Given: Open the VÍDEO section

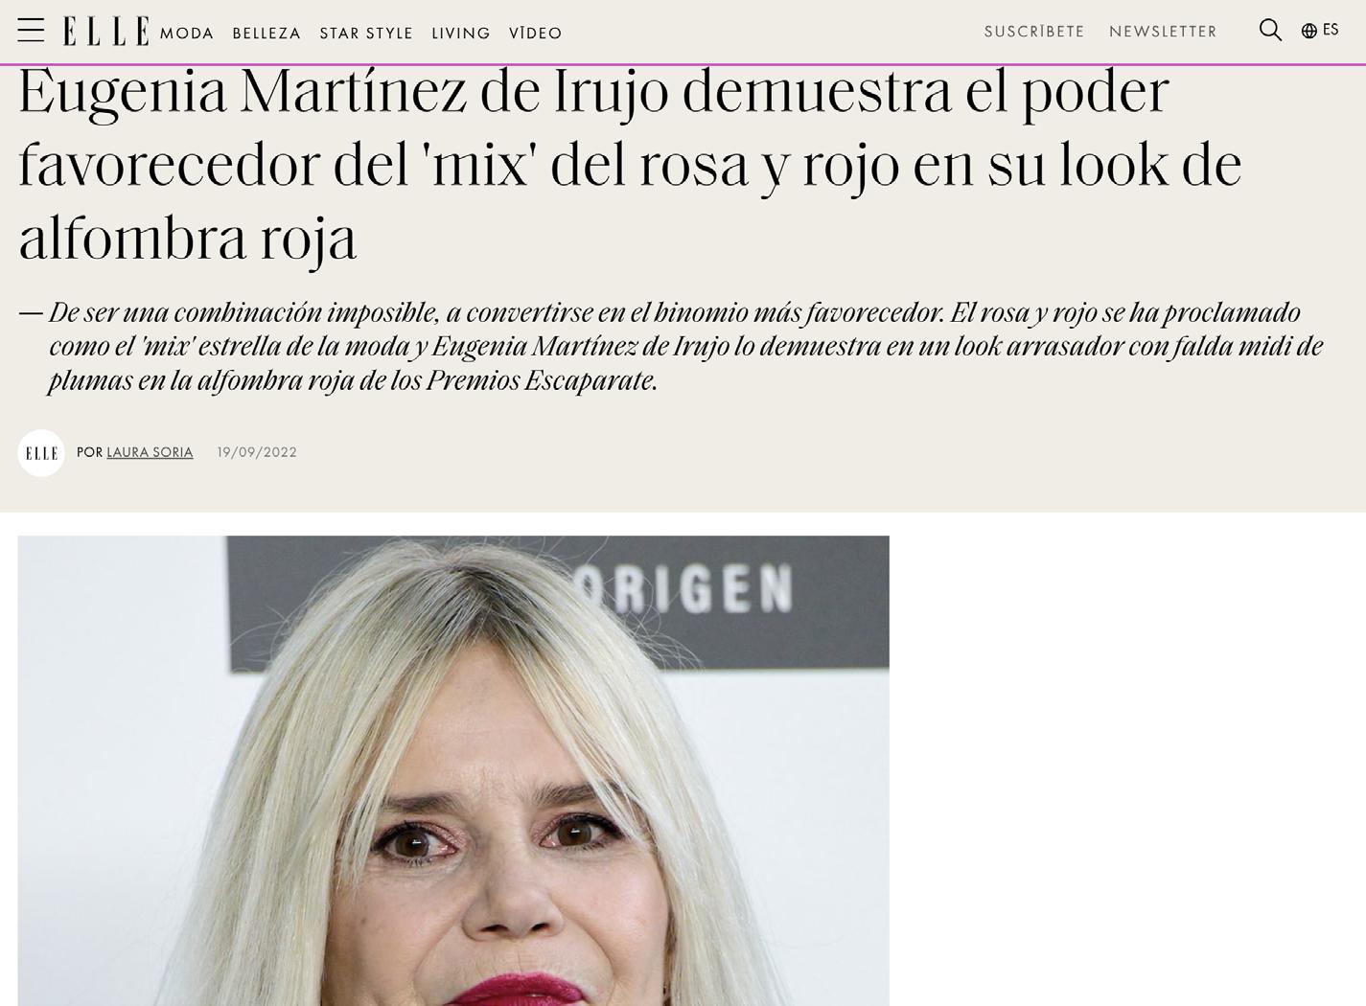Looking at the screenshot, I should pos(536,34).
